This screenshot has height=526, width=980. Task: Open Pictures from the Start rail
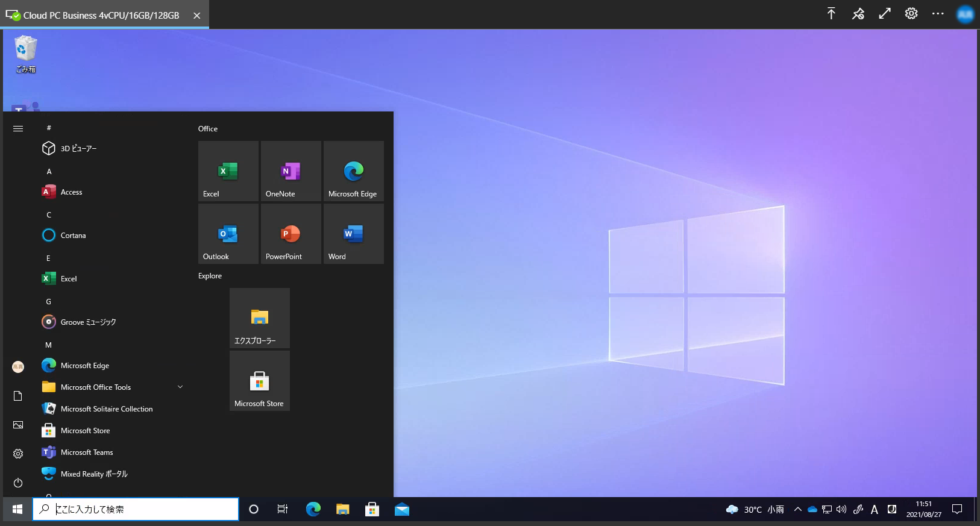[18, 425]
